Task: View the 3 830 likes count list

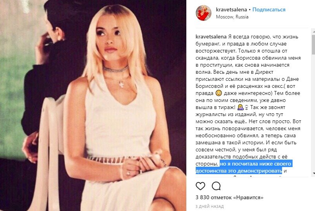Action: tap(229, 197)
